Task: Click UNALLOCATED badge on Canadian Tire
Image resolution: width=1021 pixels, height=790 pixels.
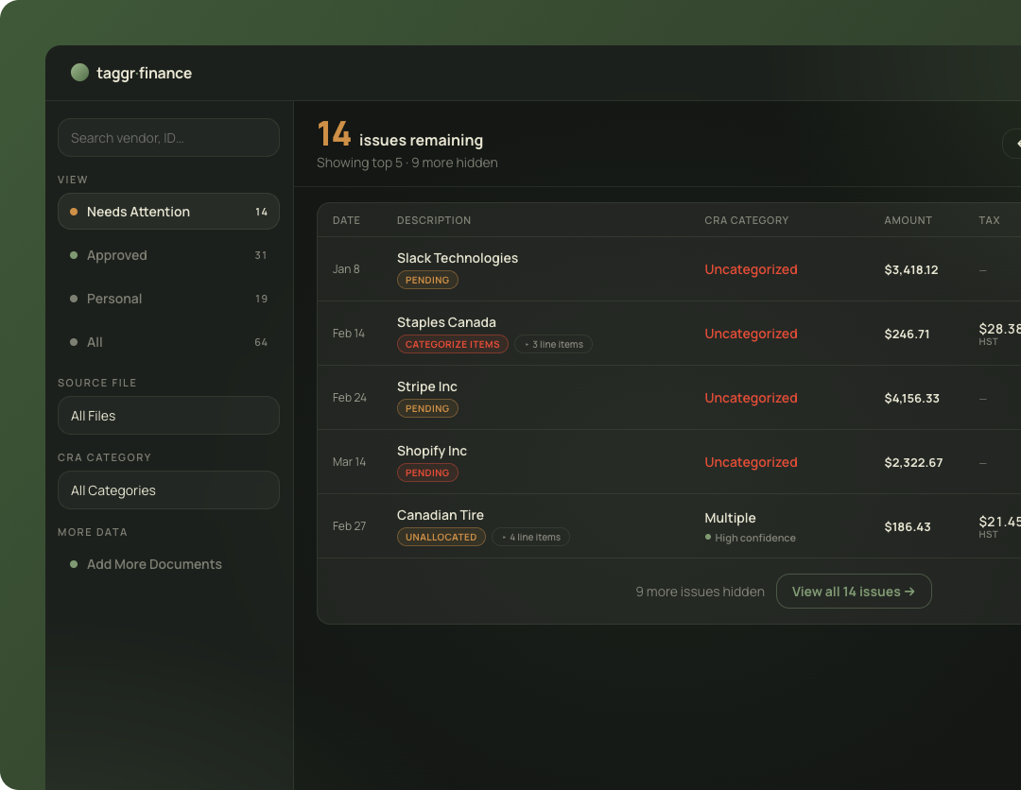Action: (x=441, y=537)
